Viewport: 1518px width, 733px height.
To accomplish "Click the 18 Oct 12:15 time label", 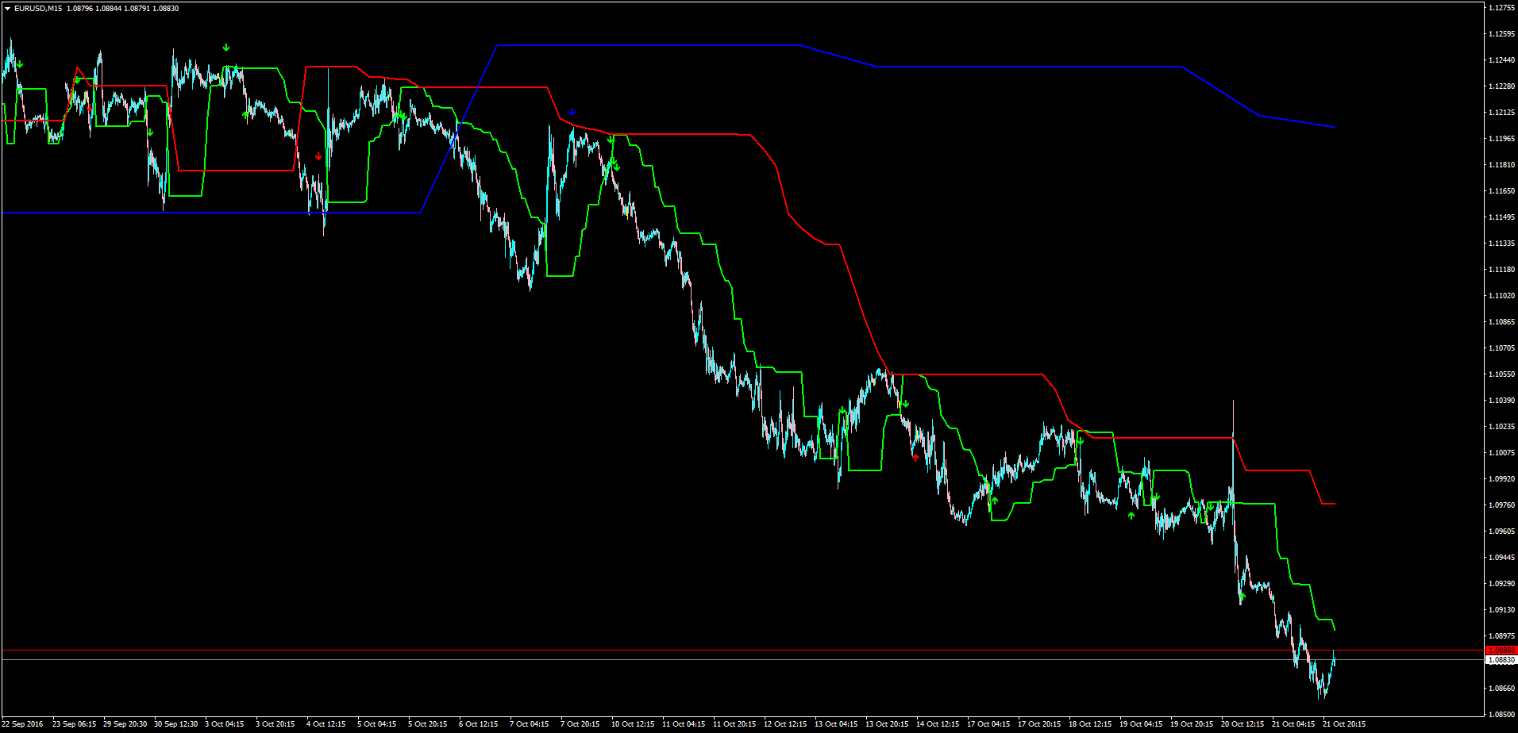I will [x=1090, y=724].
